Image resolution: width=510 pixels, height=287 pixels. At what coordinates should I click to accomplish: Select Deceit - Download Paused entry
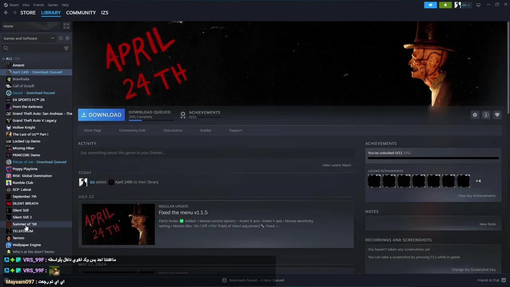tap(34, 93)
